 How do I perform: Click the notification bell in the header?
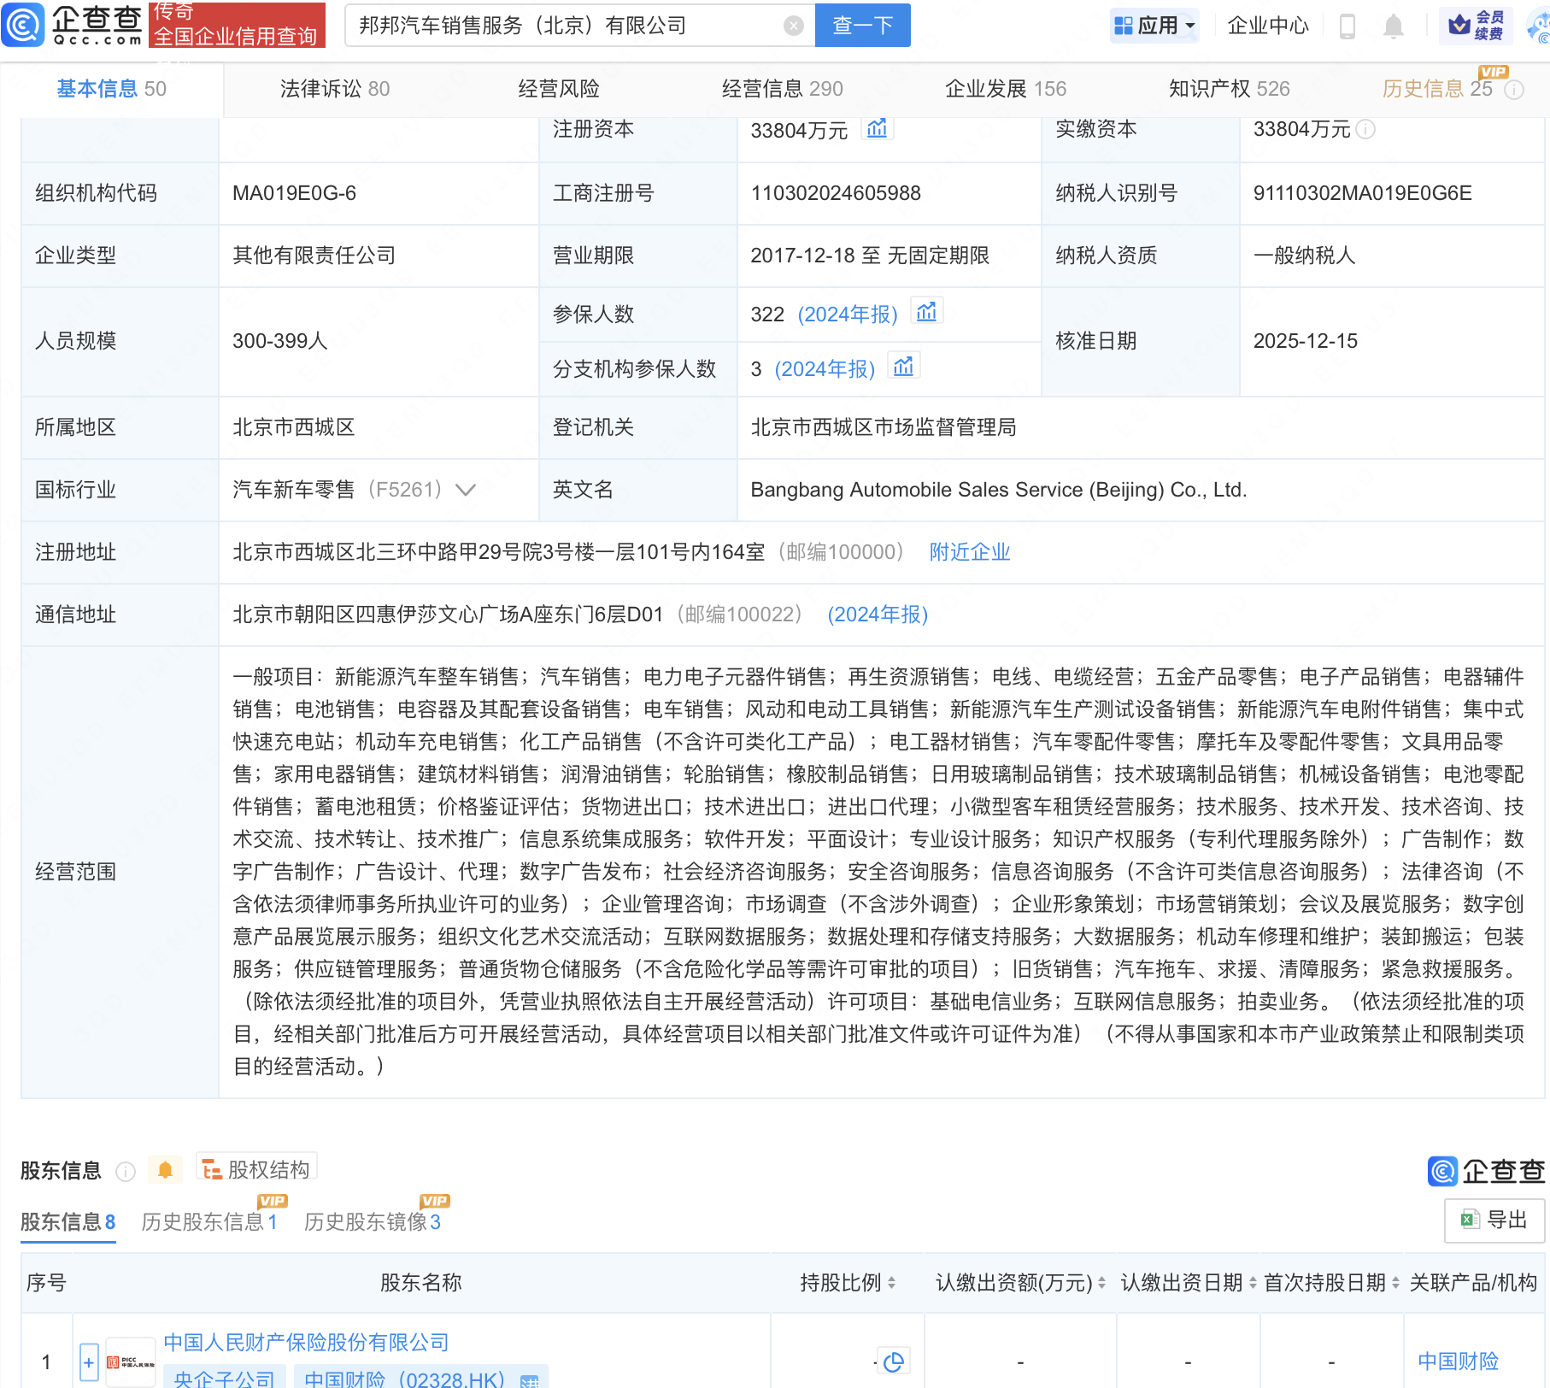(1393, 26)
